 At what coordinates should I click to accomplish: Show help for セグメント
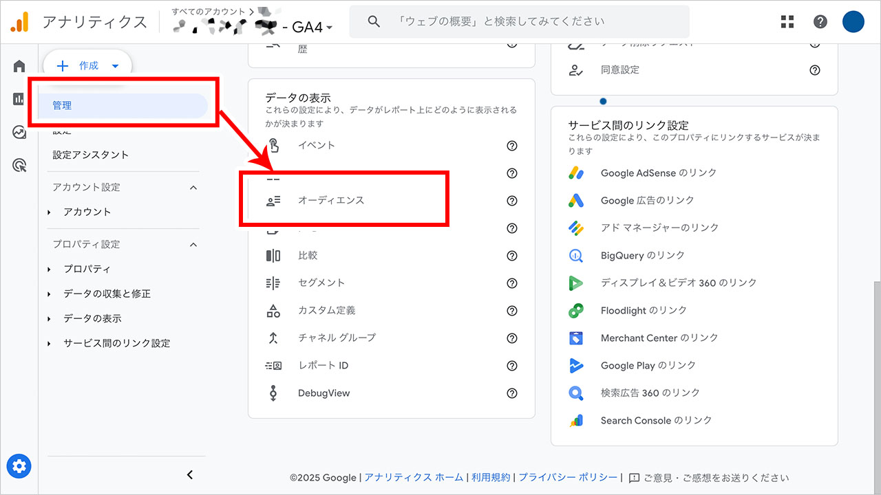[512, 283]
